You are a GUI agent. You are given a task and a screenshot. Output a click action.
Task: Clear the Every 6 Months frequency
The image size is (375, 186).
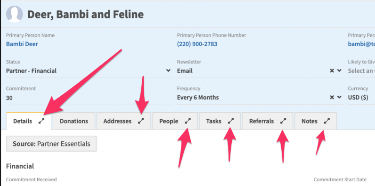[332, 97]
